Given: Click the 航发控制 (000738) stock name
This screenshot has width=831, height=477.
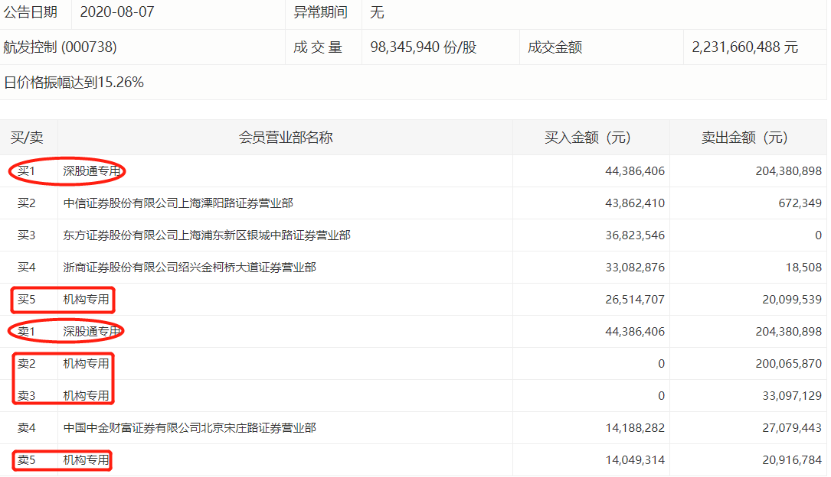Looking at the screenshot, I should [x=61, y=47].
